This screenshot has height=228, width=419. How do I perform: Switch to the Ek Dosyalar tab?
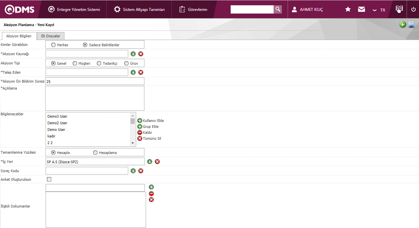[51, 36]
